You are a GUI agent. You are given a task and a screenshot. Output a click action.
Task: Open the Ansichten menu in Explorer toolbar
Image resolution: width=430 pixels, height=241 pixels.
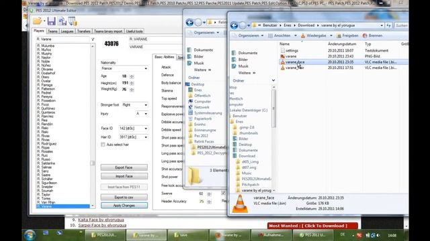(x=282, y=35)
